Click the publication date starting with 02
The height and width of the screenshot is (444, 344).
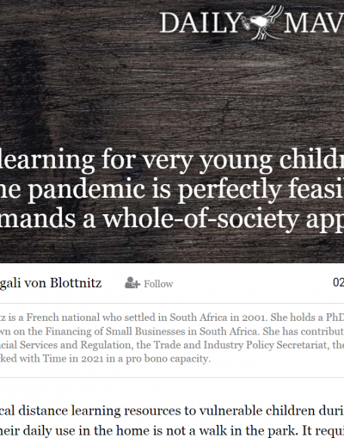pyautogui.click(x=338, y=283)
